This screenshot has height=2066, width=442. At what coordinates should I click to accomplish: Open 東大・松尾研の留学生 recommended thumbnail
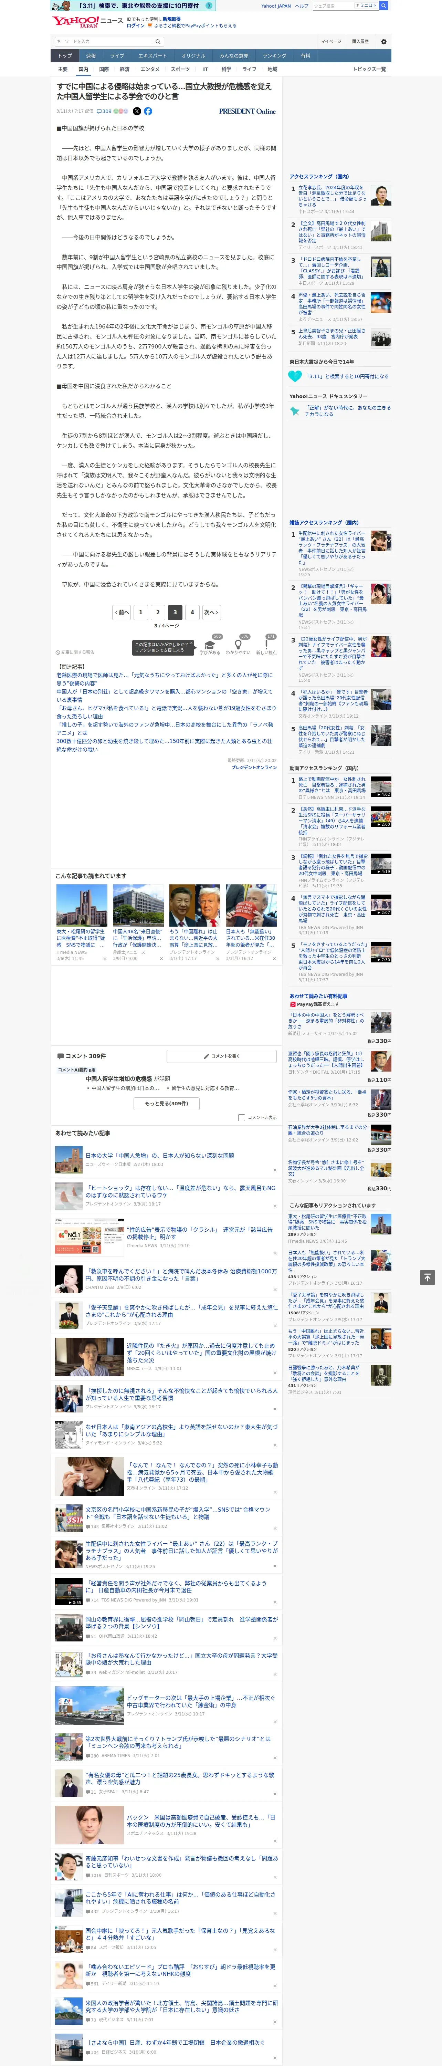pos(82,906)
